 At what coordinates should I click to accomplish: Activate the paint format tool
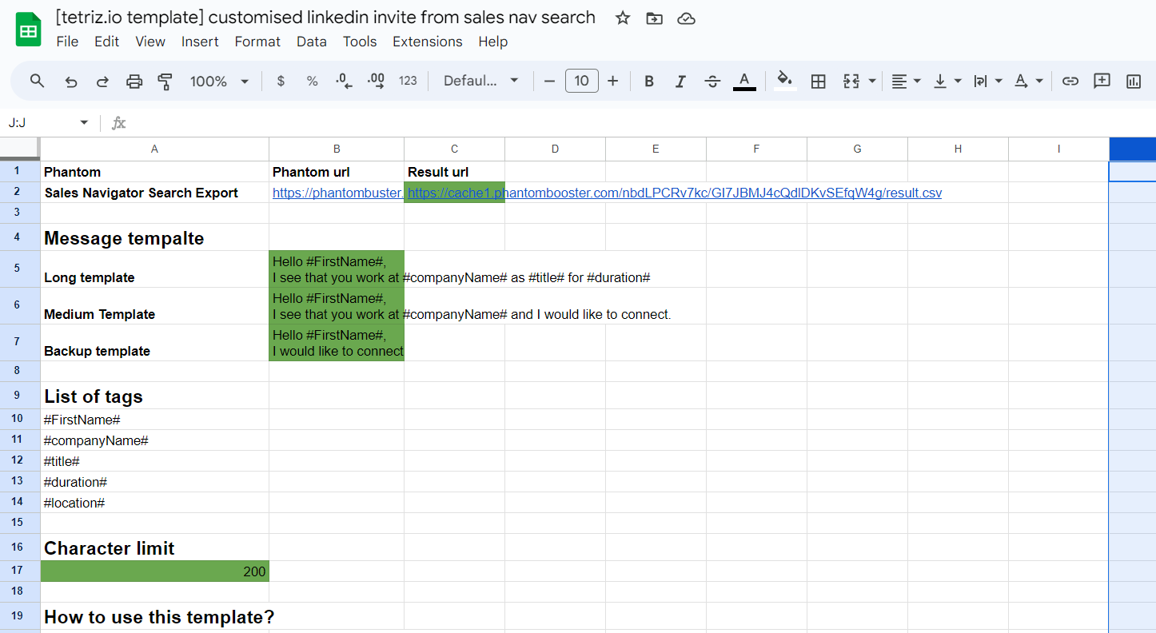pos(165,81)
